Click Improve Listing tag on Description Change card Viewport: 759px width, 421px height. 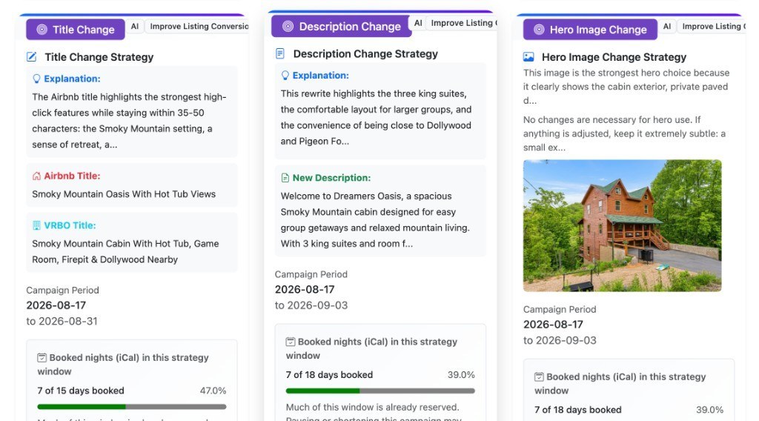(x=463, y=23)
